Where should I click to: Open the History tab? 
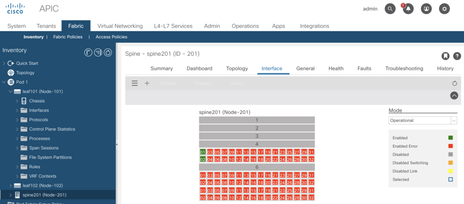click(445, 68)
